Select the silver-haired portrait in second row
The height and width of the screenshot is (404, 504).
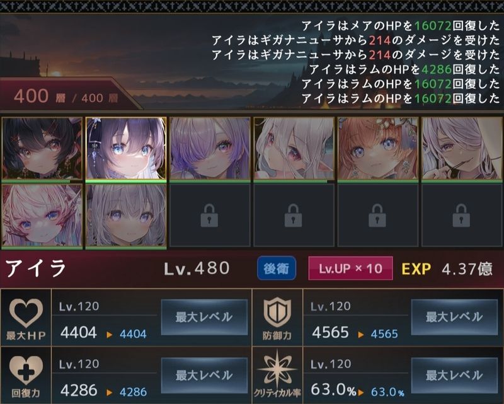(126, 215)
